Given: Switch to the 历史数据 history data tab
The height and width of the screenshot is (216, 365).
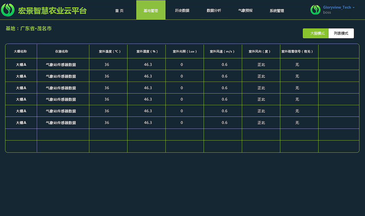Looking at the screenshot, I should coord(182,11).
